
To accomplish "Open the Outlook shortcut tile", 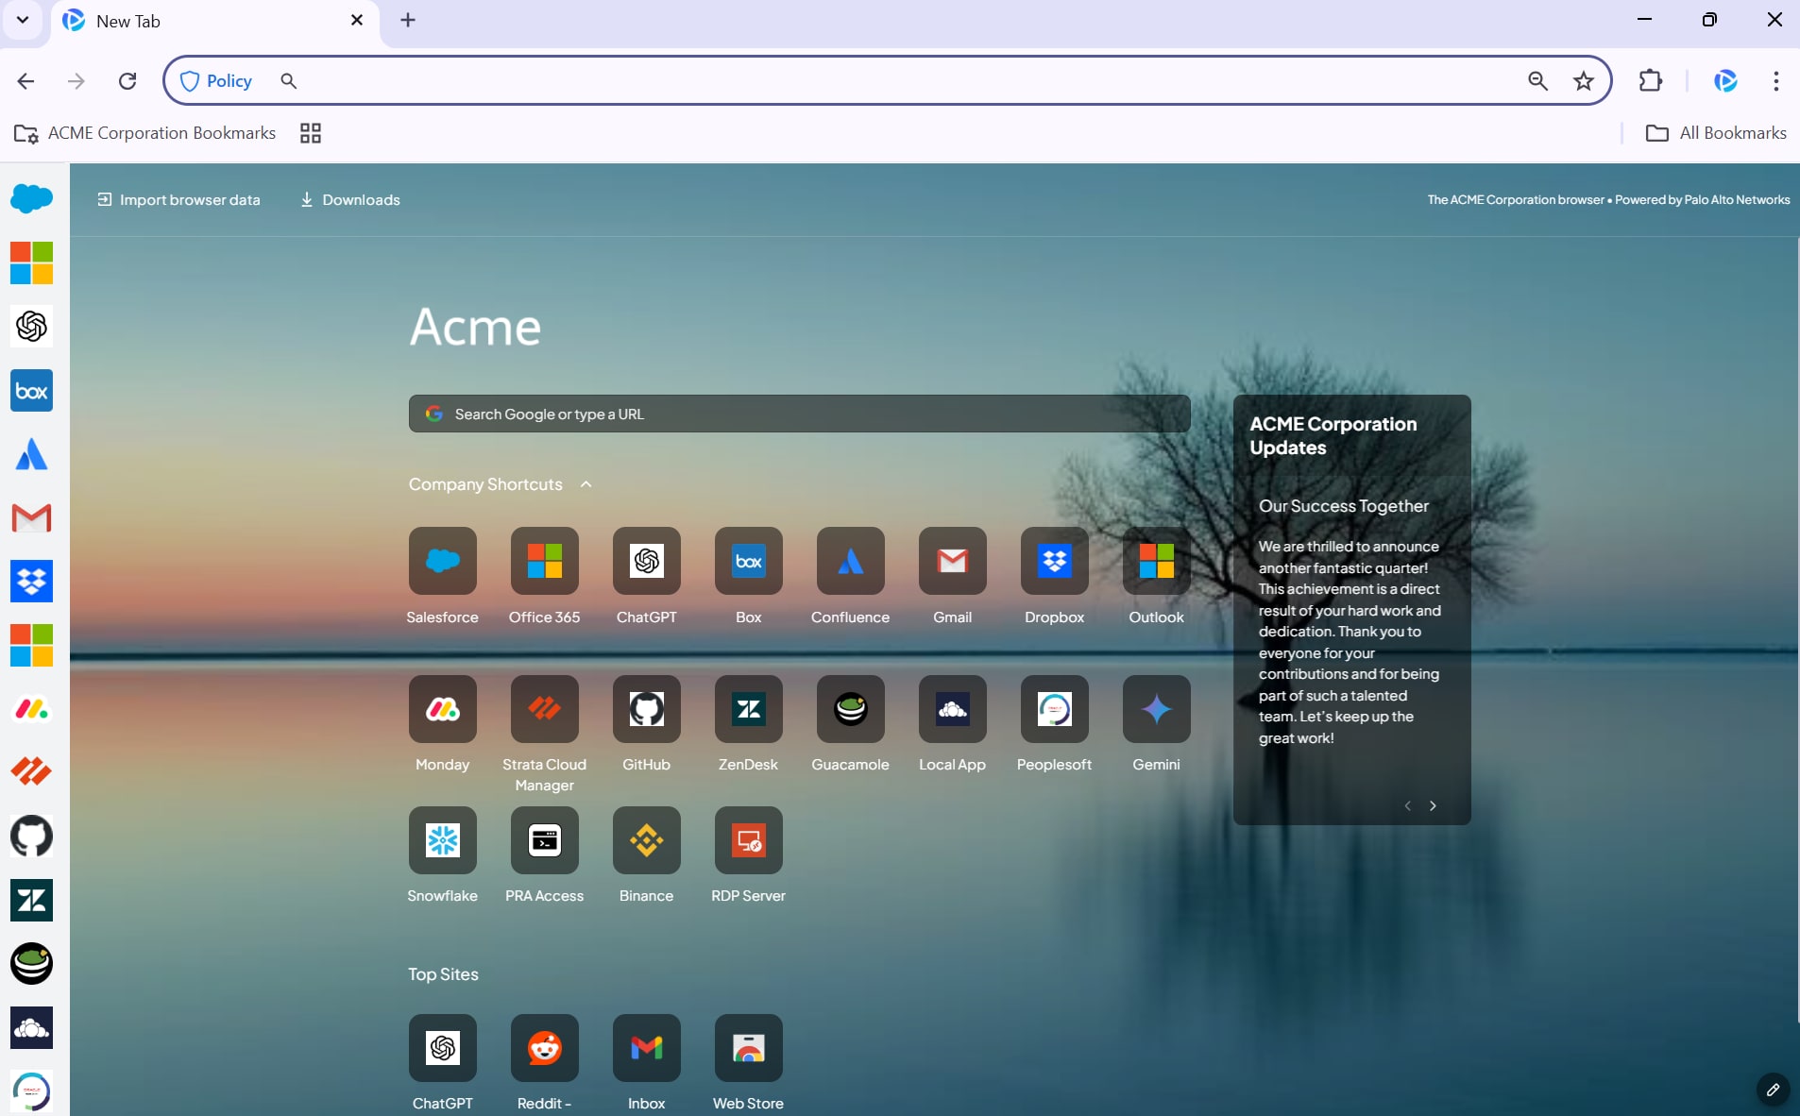I will (1156, 561).
